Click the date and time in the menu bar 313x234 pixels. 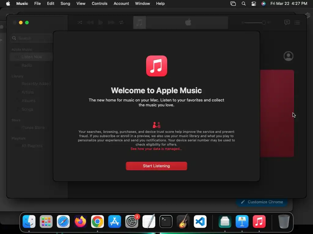coord(289,4)
